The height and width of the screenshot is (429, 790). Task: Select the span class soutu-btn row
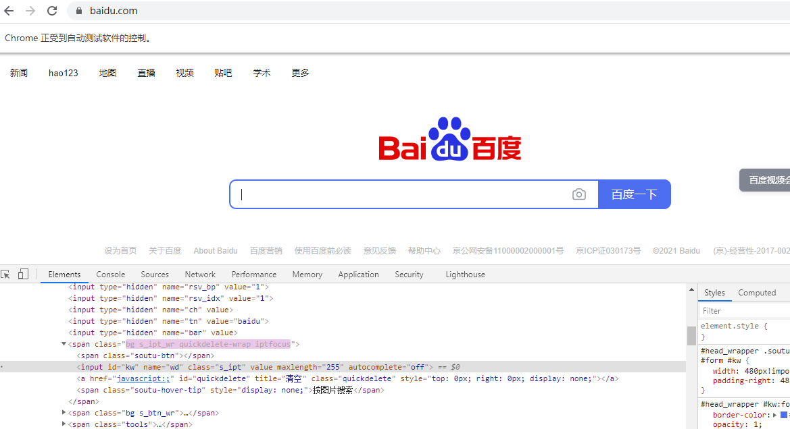tap(343, 355)
